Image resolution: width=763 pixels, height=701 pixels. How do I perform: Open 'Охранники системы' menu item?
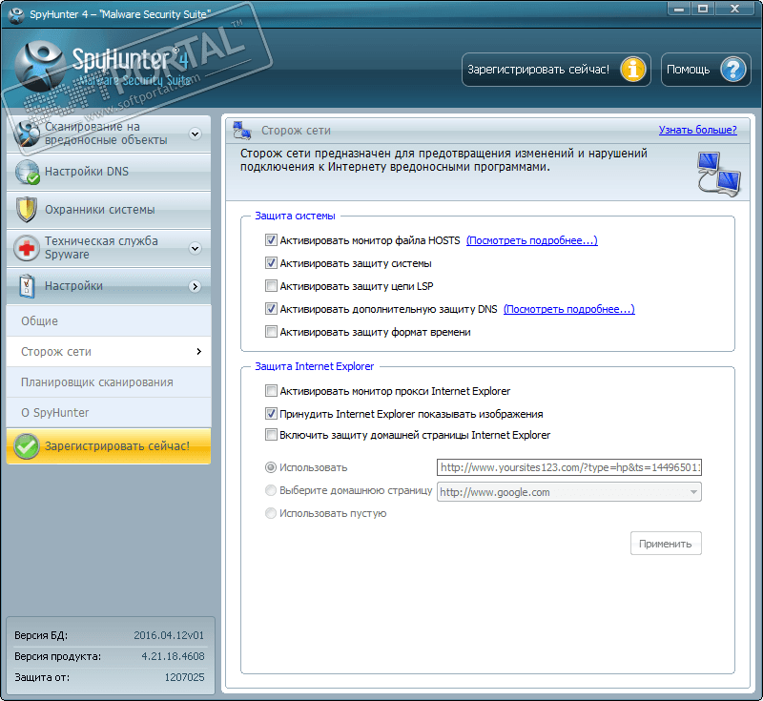tap(109, 210)
